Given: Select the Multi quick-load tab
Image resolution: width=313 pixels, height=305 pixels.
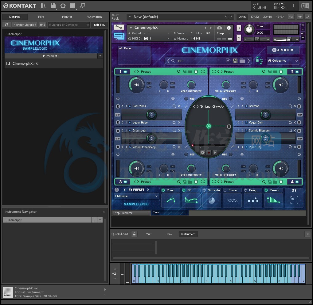Looking at the screenshot, I should (x=149, y=234).
